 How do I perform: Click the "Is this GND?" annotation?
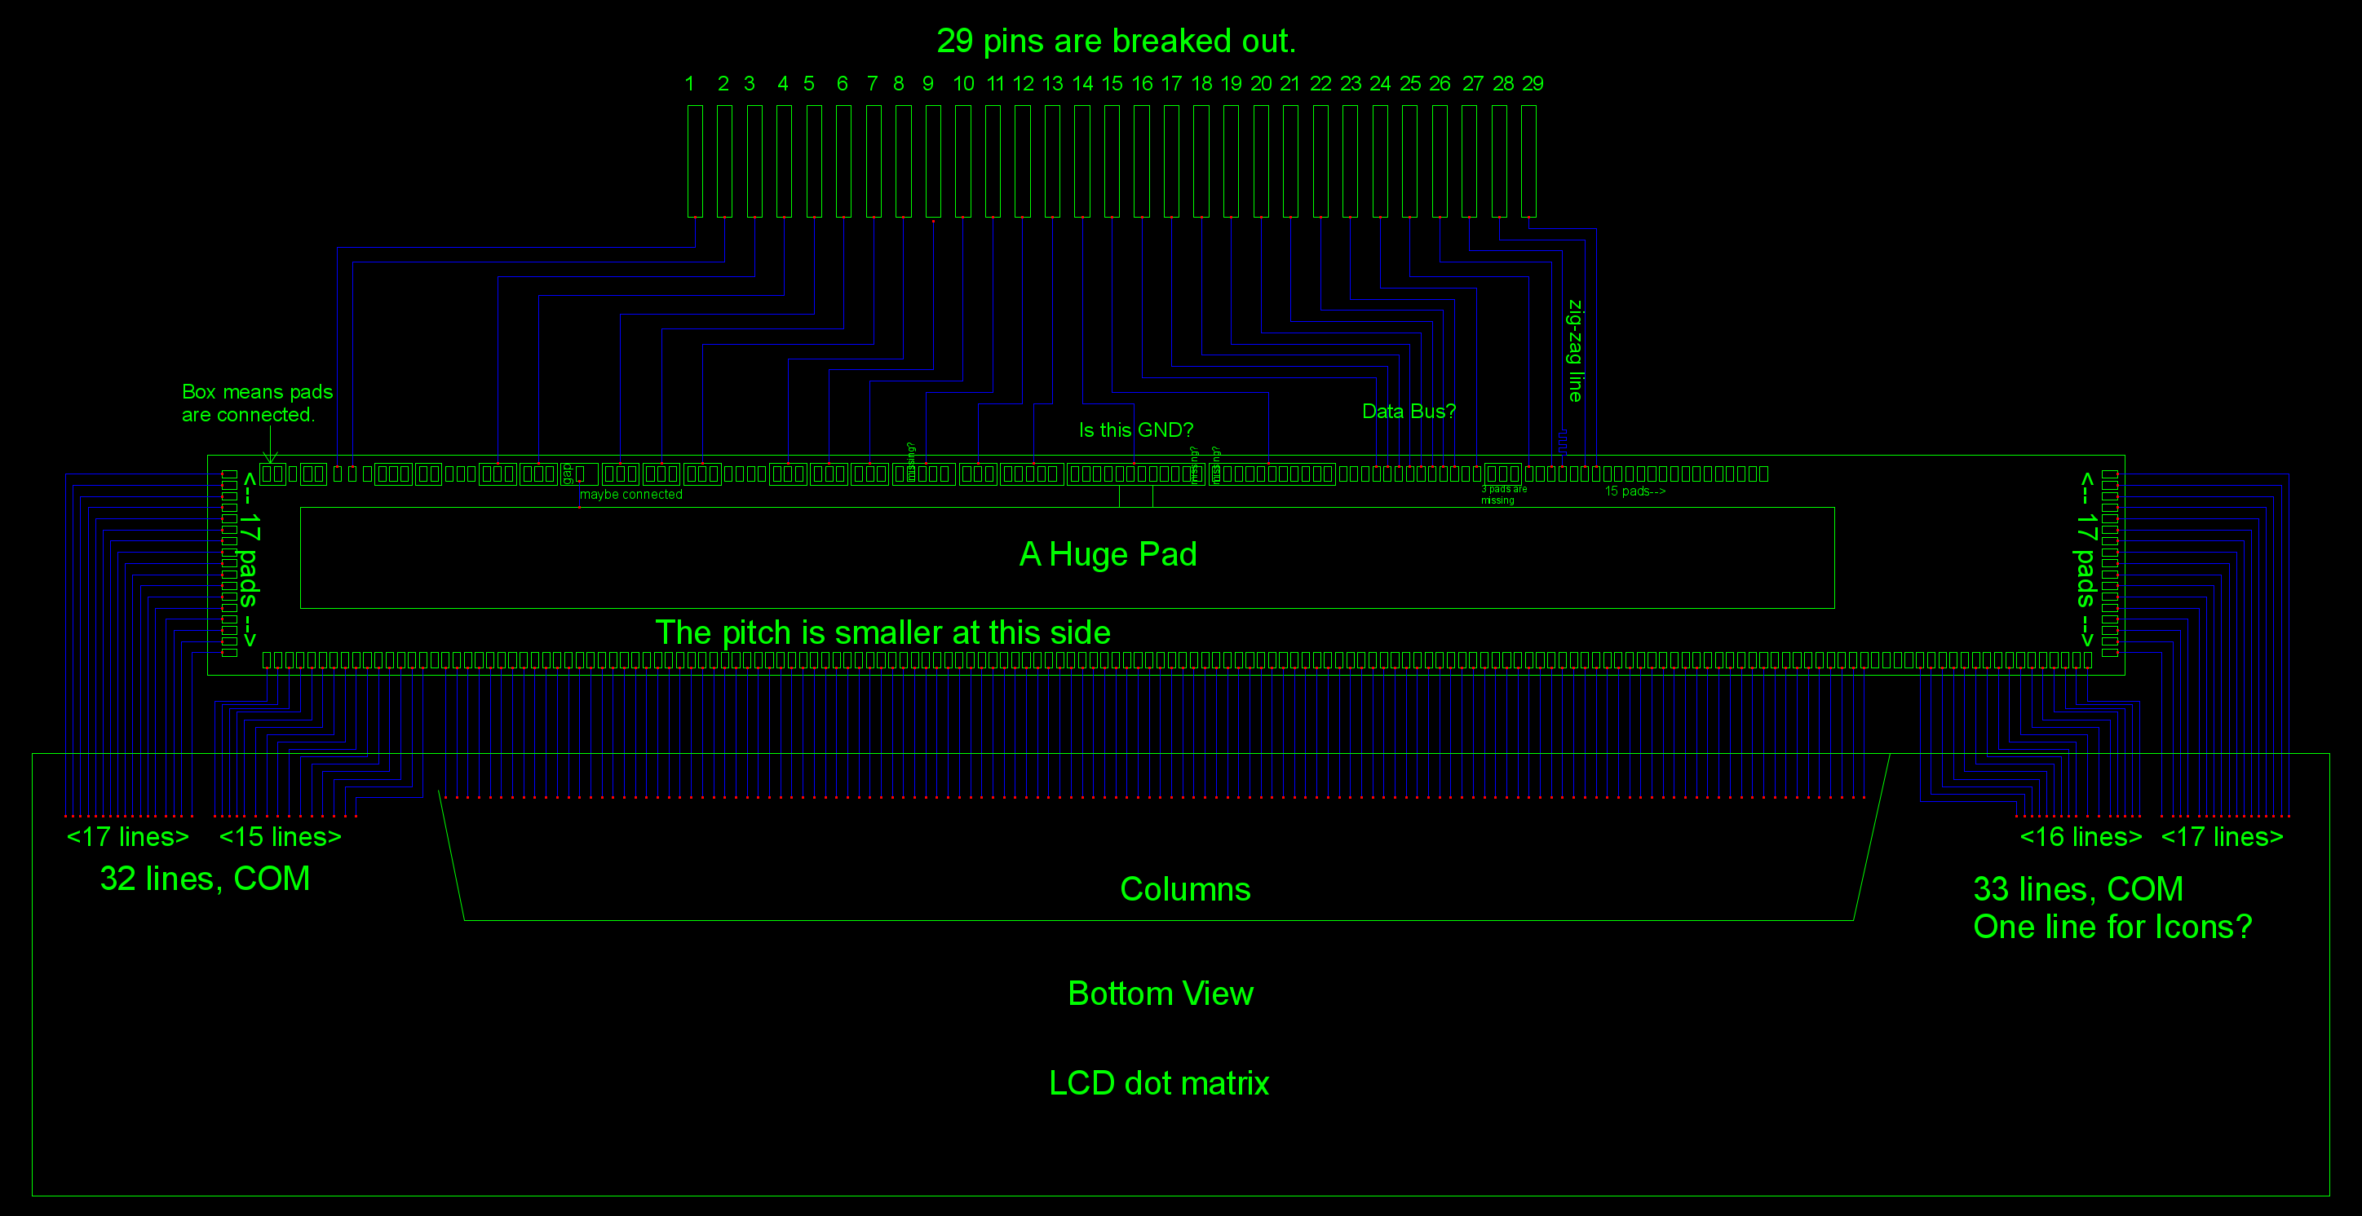(x=1136, y=430)
